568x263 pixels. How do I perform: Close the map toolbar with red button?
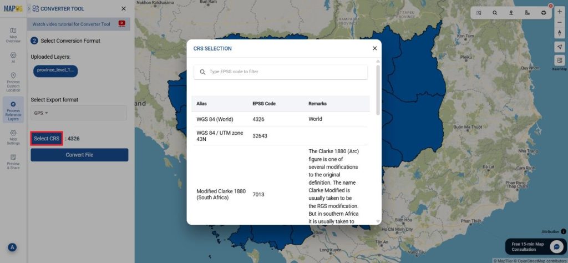[551, 6]
